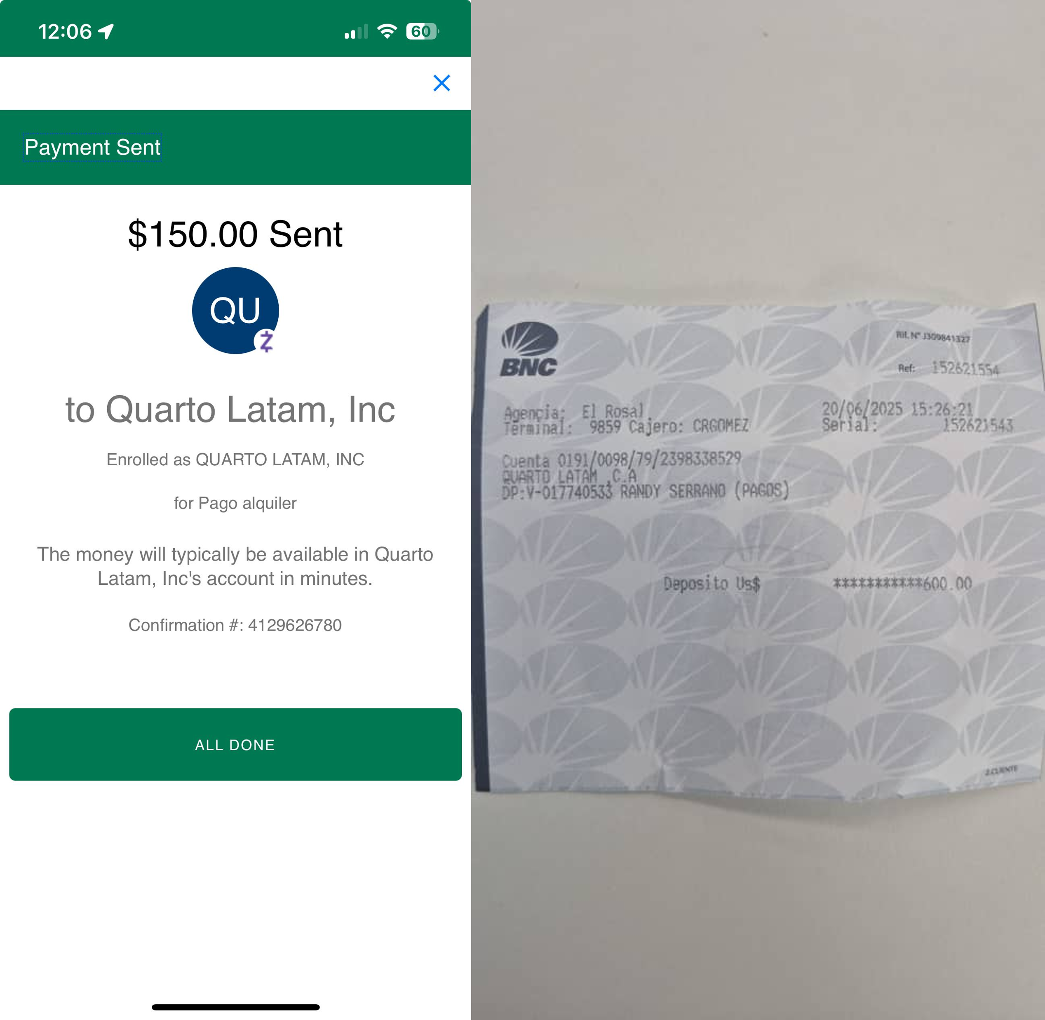Tap the ALL DONE button
1045x1020 pixels.
click(x=235, y=744)
